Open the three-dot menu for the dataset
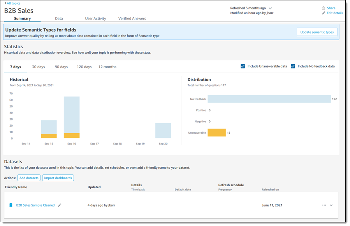 pyautogui.click(x=324, y=205)
